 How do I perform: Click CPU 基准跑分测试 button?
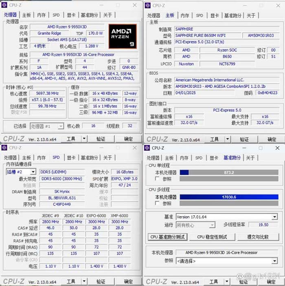(x=167, y=237)
